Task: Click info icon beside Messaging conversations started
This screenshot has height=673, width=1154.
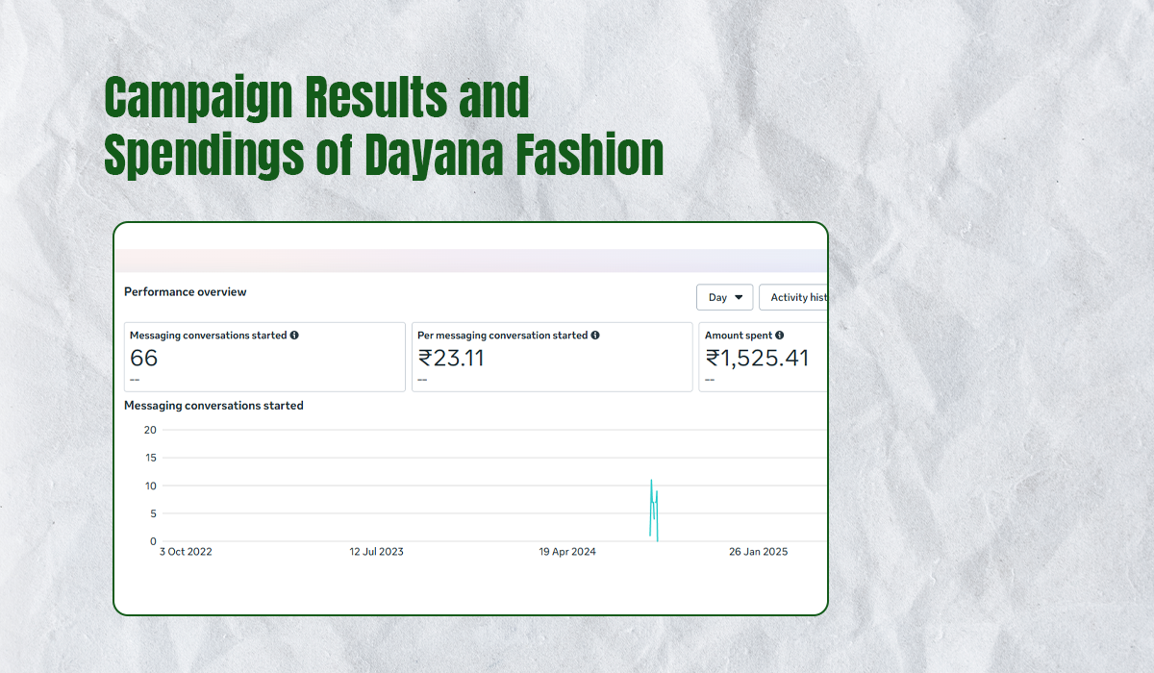Action: [294, 336]
